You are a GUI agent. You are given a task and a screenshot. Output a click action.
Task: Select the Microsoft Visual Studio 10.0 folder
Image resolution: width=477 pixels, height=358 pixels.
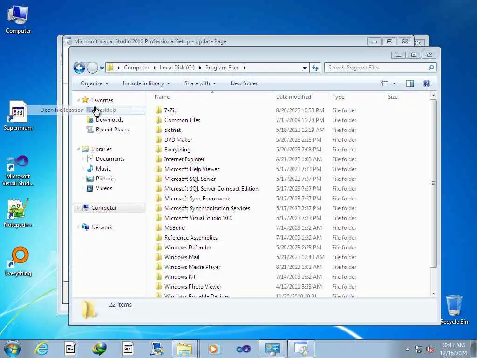[198, 218]
